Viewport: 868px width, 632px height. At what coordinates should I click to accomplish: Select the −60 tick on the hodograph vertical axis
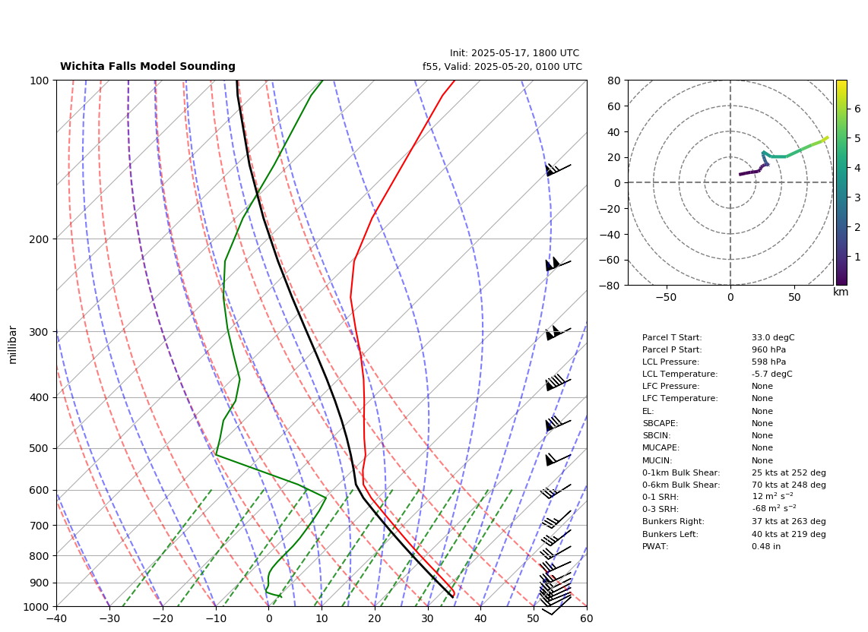[610, 260]
